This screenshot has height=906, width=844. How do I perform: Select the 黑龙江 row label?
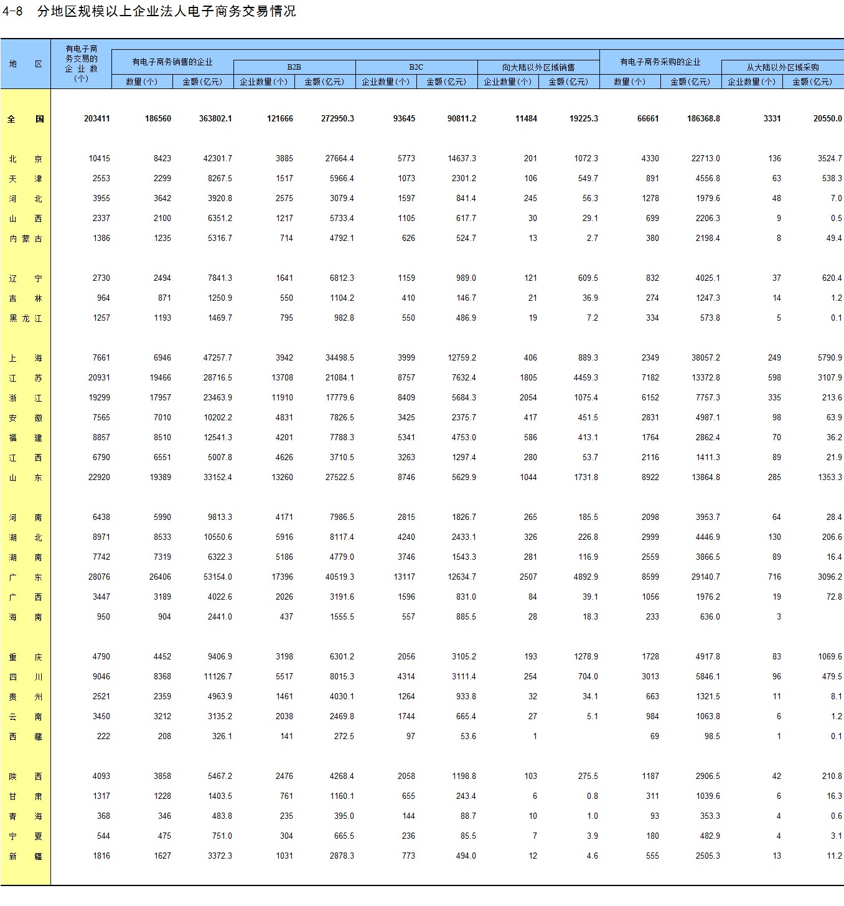pos(26,318)
